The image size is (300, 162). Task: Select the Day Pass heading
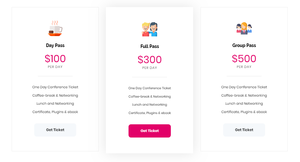tap(55, 45)
